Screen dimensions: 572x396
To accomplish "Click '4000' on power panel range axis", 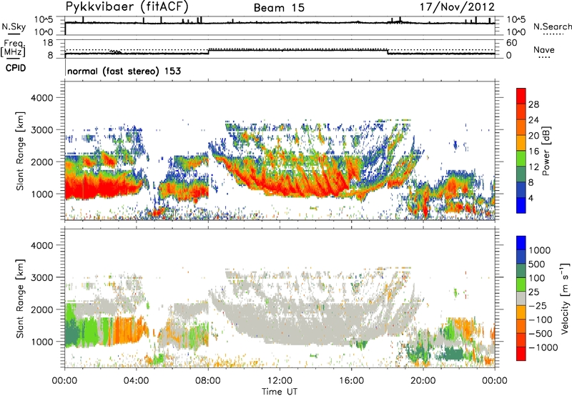I will click(x=41, y=98).
